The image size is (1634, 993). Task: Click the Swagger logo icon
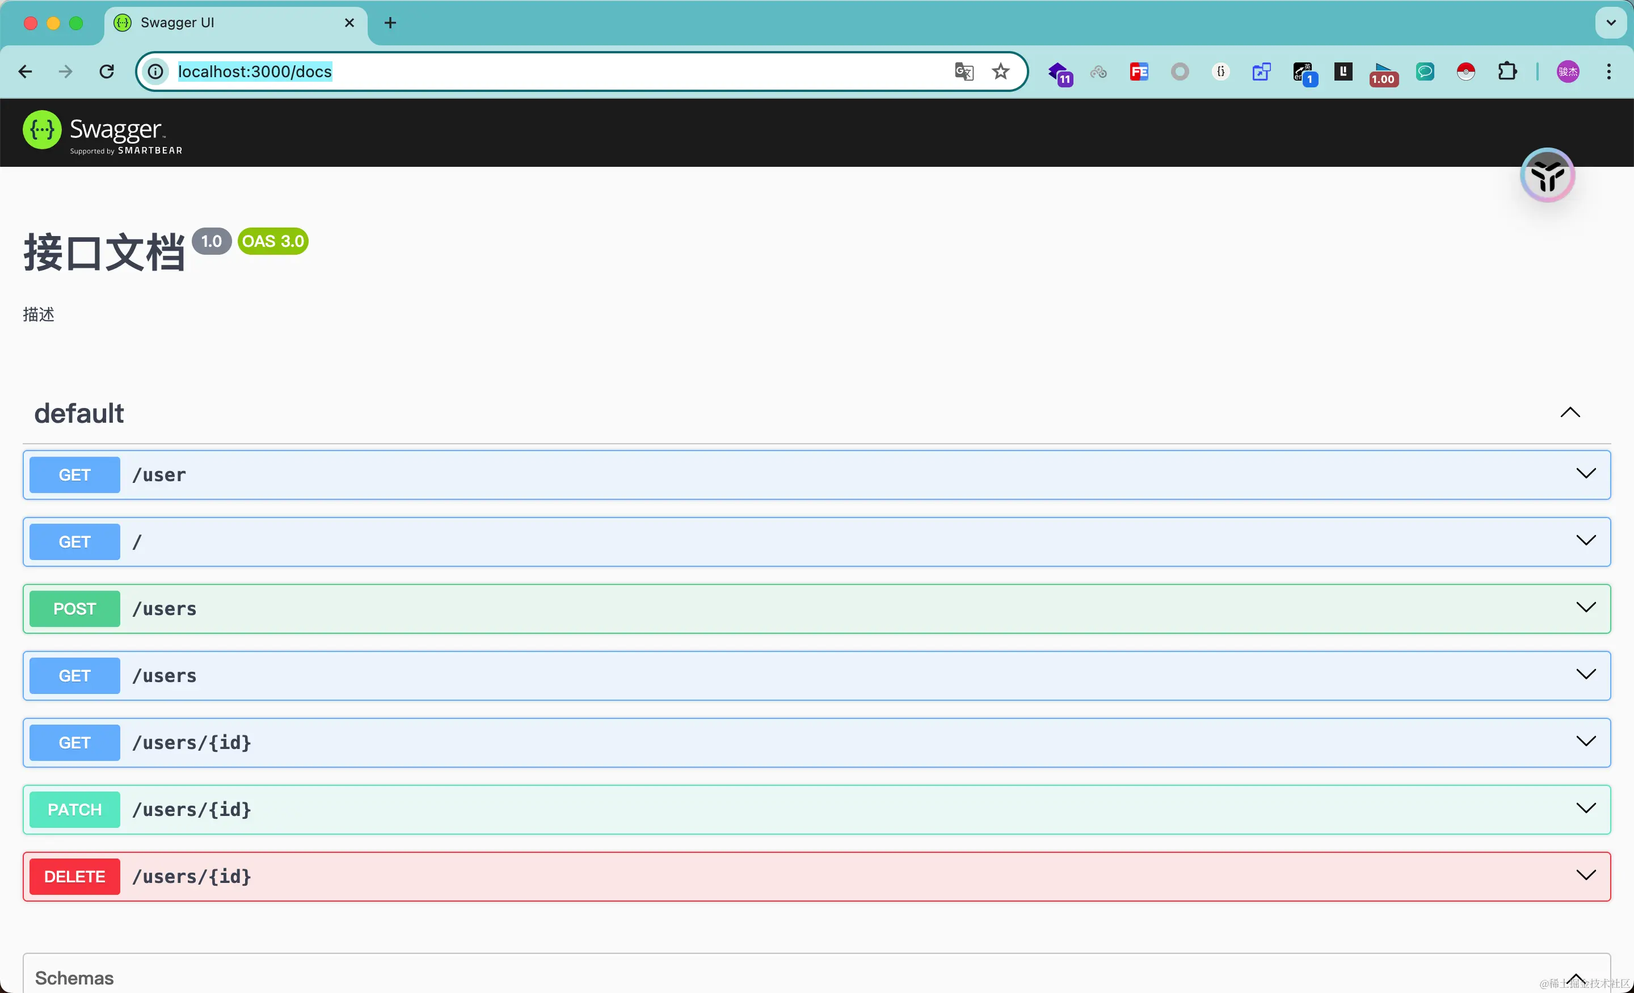pos(42,130)
